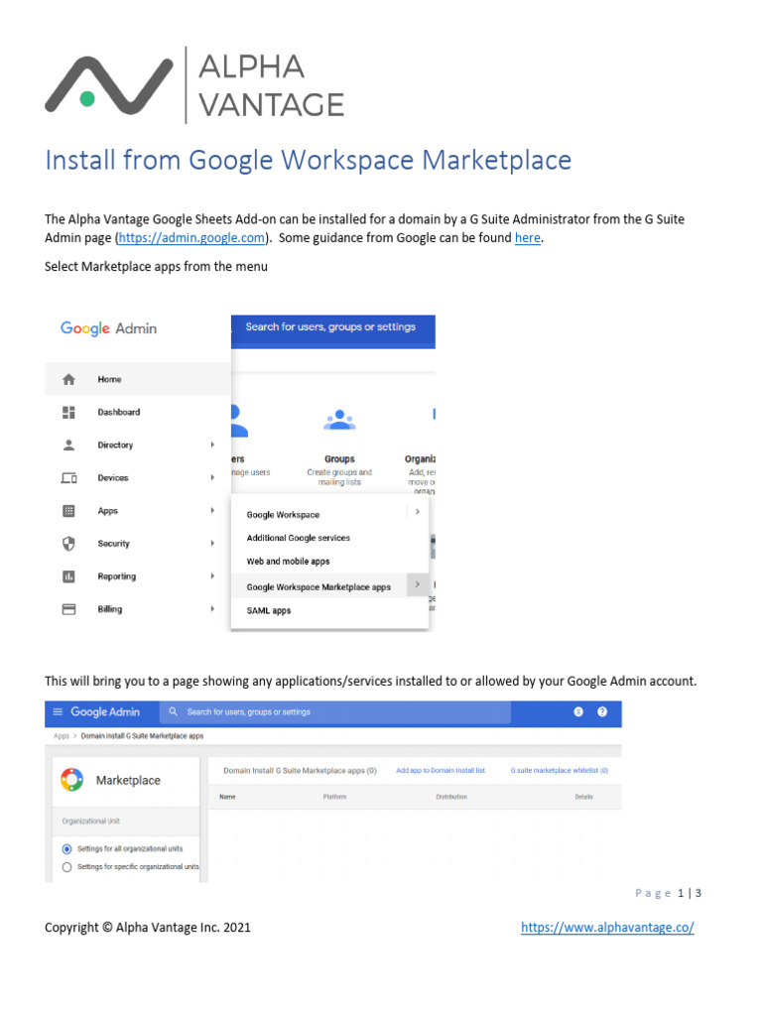Click the Details column header
Screen dimensions: 762x1016
point(583,797)
